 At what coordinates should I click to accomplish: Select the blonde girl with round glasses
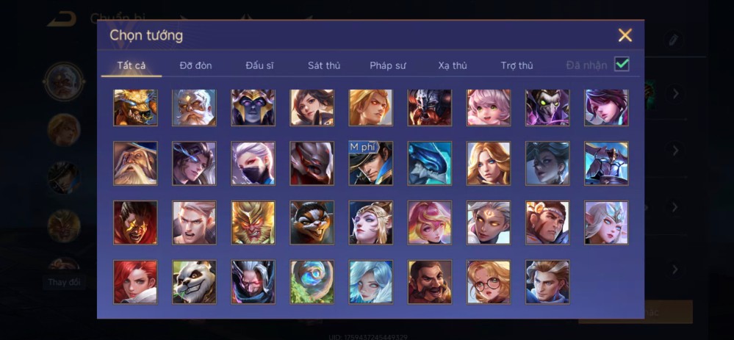point(489,282)
